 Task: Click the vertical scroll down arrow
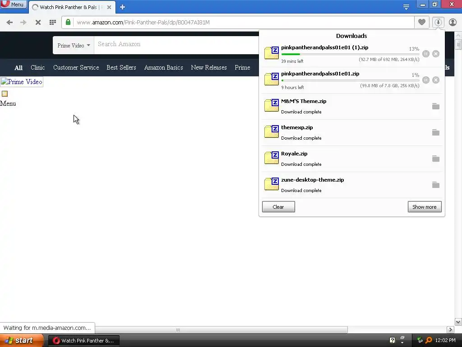pos(458,322)
